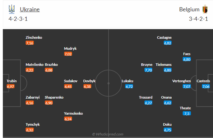This screenshot has width=213, height=138.
Task: Select Theate's 7,3 rating badge
Action: (x=187, y=113)
